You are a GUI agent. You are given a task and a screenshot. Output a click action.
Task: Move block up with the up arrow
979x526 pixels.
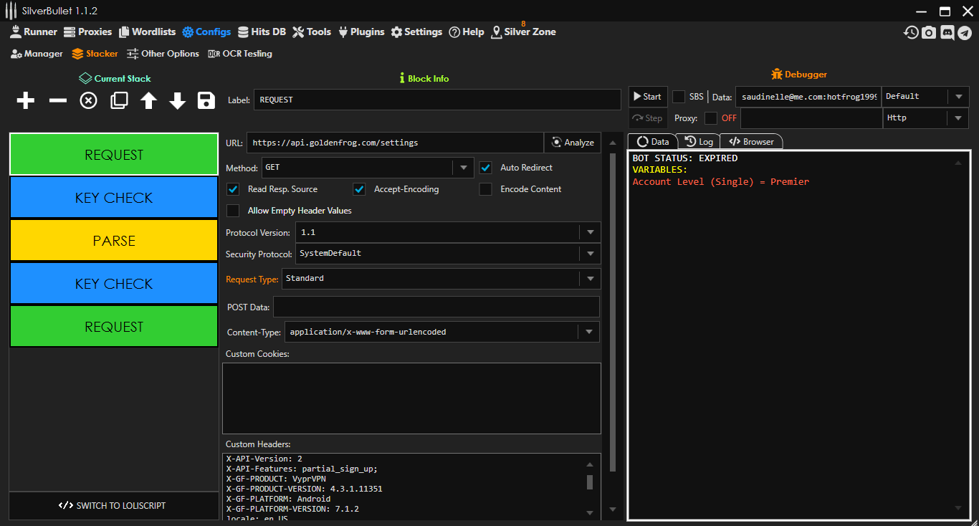click(x=148, y=101)
